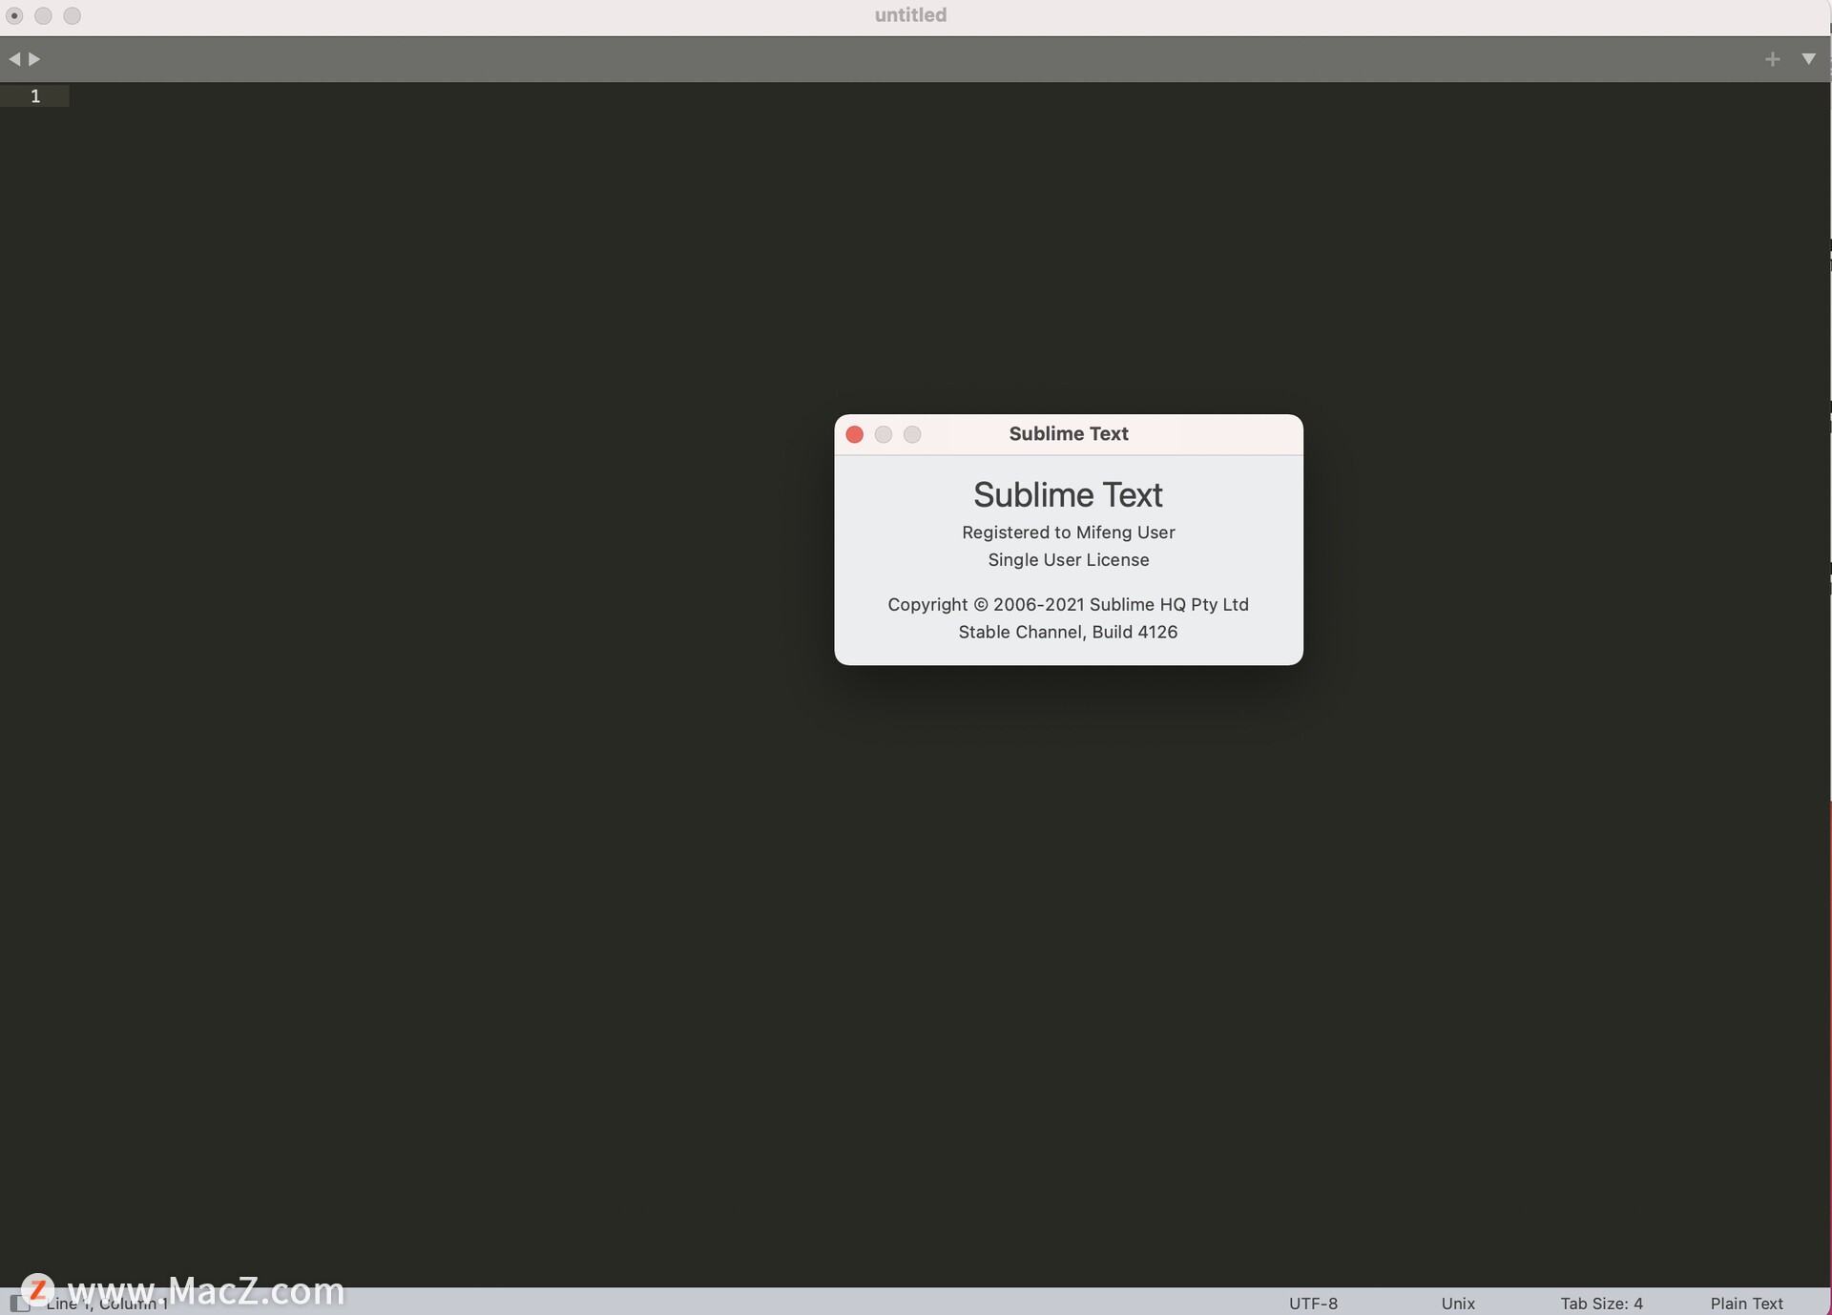The height and width of the screenshot is (1315, 1832).
Task: Click the back navigation arrow icon
Action: [x=14, y=58]
